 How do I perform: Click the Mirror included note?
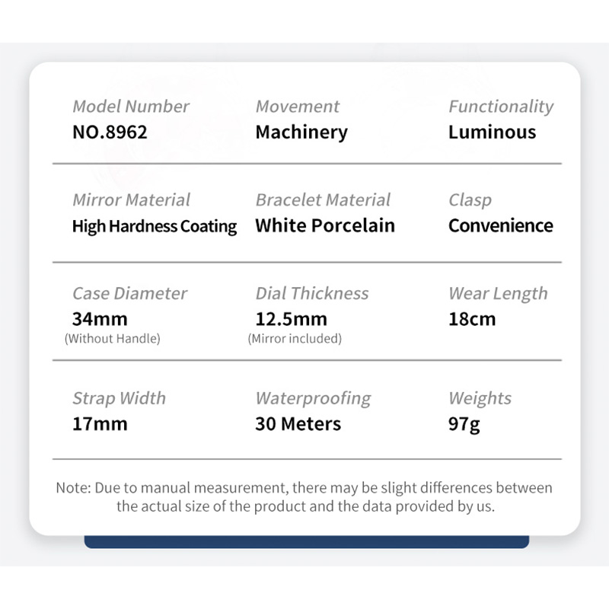(295, 339)
